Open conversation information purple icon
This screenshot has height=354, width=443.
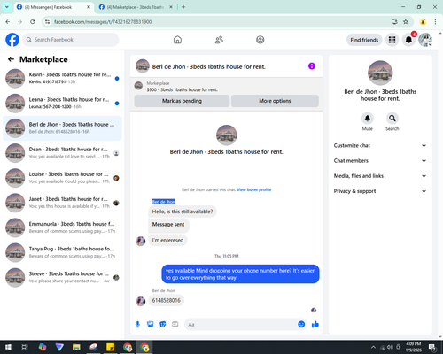312,66
